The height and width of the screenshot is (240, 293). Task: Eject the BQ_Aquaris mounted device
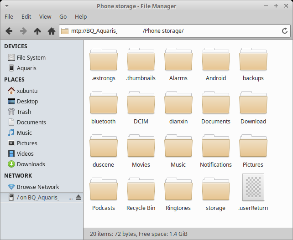78,197
